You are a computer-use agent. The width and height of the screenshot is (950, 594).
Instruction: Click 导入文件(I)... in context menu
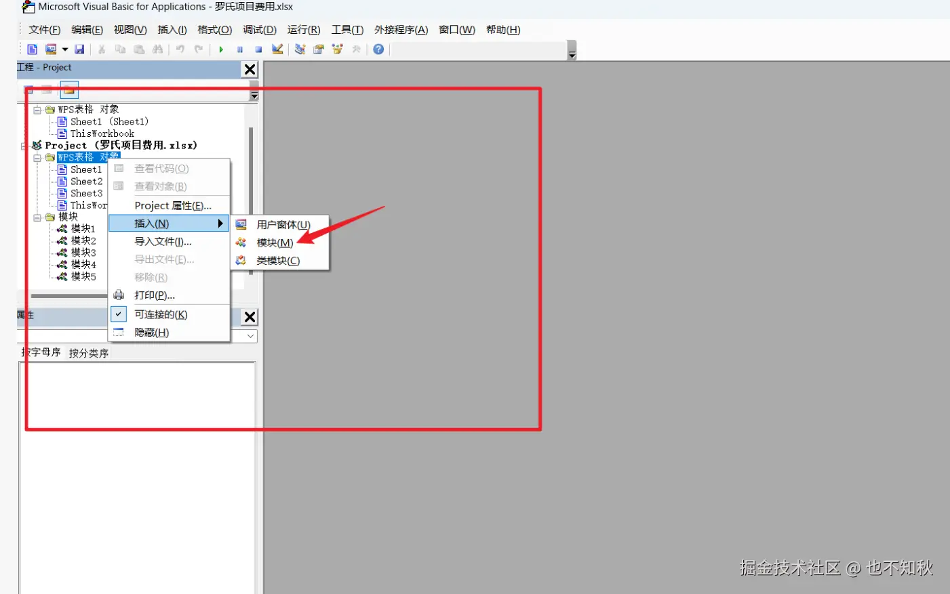point(163,242)
